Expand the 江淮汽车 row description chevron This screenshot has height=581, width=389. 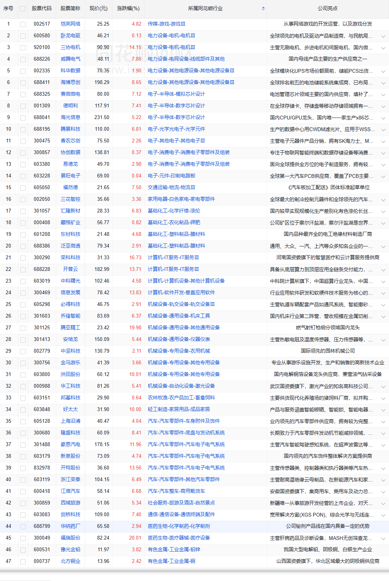[383, 492]
